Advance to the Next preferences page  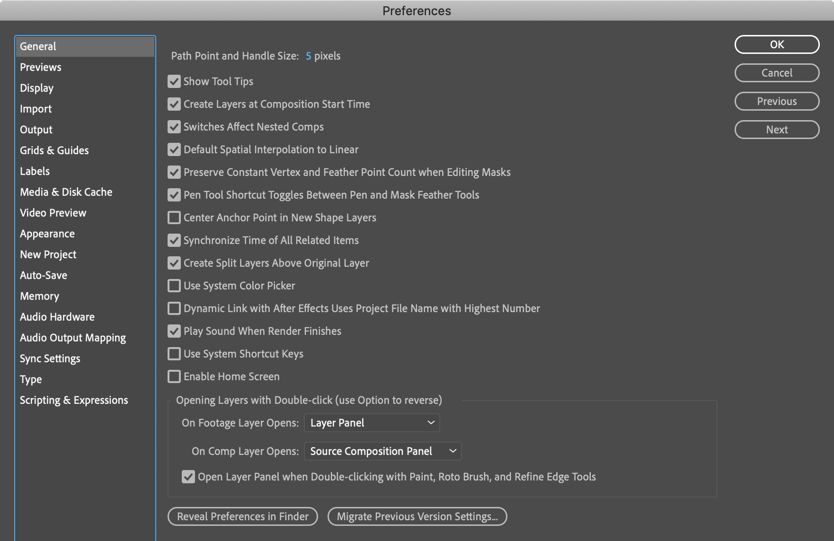777,130
